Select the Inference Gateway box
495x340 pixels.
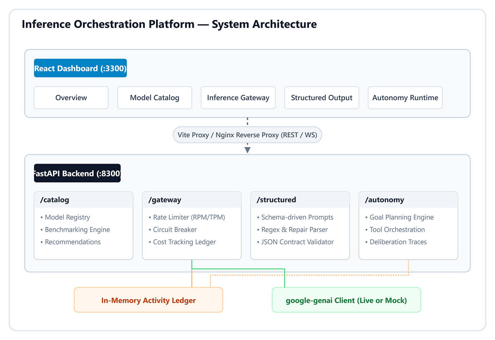click(x=238, y=98)
